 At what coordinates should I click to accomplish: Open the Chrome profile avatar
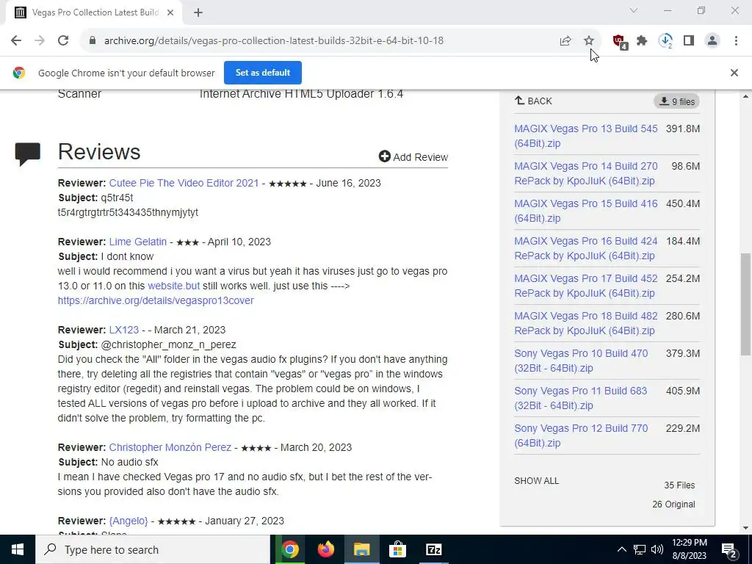[712, 41]
